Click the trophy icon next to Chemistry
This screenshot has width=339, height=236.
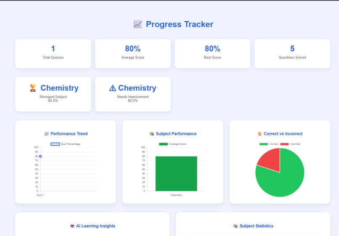click(33, 88)
